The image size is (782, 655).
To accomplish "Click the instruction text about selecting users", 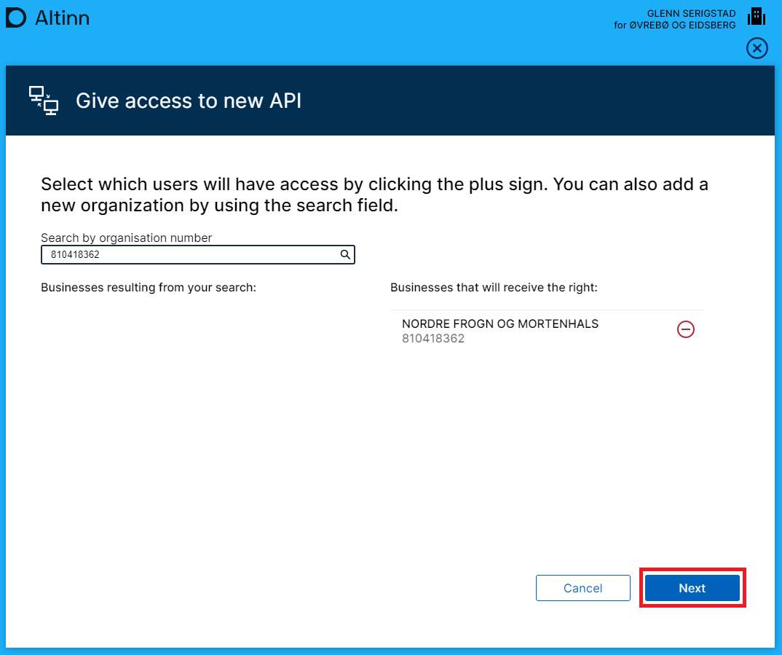I will (374, 195).
